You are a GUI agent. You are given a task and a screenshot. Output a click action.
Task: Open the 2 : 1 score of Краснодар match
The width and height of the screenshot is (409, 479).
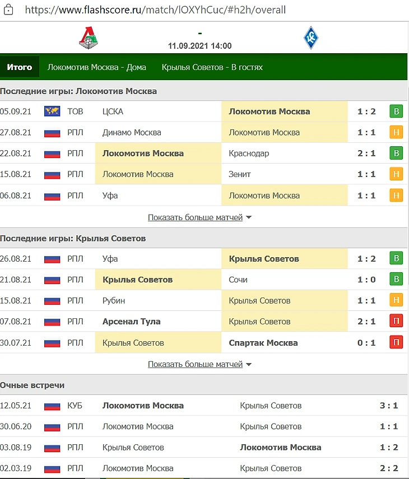pos(366,154)
